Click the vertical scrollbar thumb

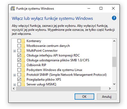(x=114, y=62)
